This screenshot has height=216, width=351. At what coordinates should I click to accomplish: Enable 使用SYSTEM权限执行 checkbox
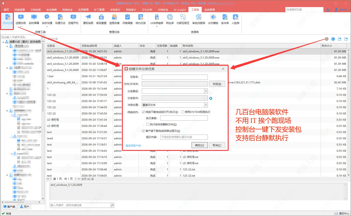click(183, 112)
